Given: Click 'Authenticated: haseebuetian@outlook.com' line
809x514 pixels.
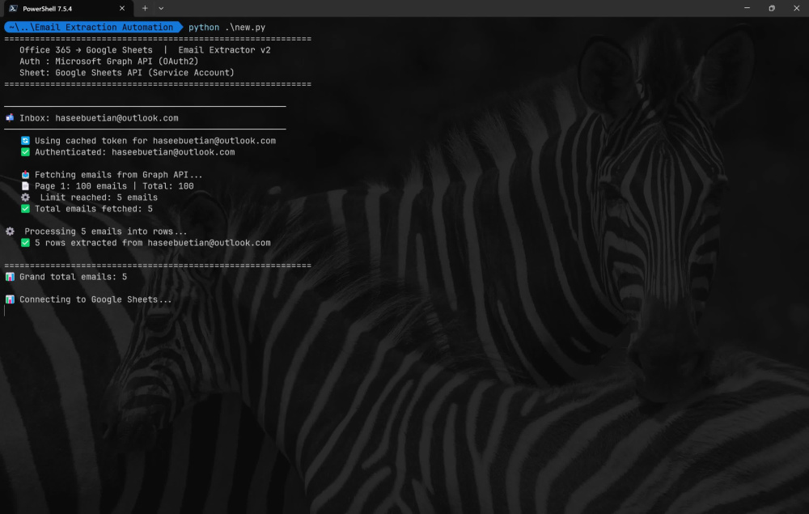Looking at the screenshot, I should point(134,152).
